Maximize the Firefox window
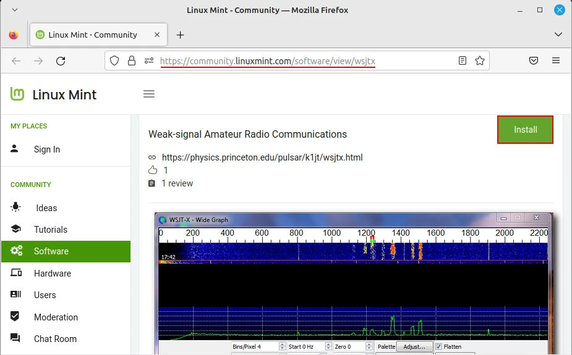 [x=539, y=10]
